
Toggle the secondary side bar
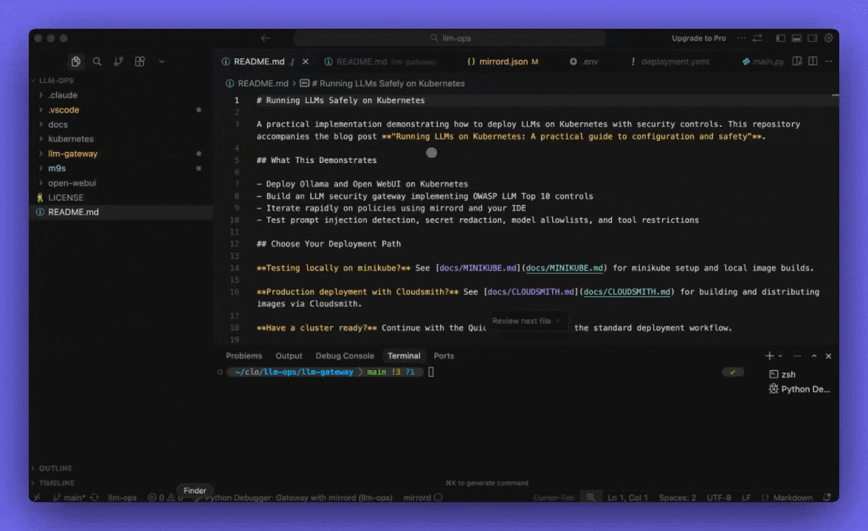(x=813, y=38)
